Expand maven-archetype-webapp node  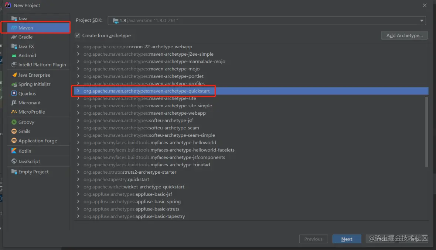[x=78, y=113]
